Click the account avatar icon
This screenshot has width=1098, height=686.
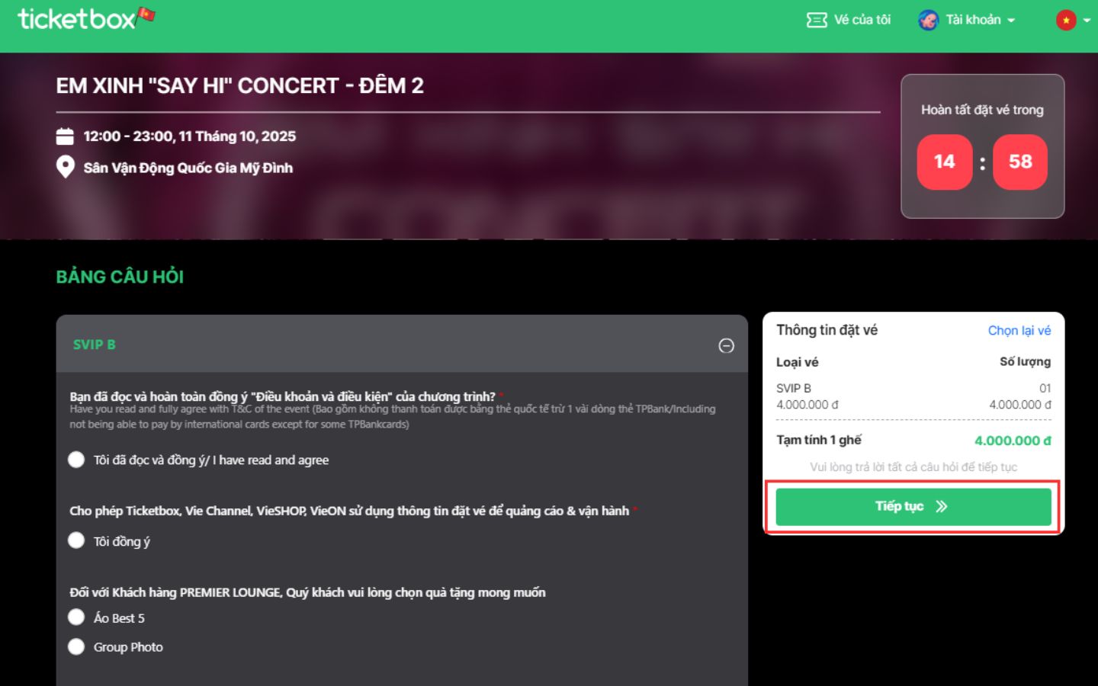(928, 20)
